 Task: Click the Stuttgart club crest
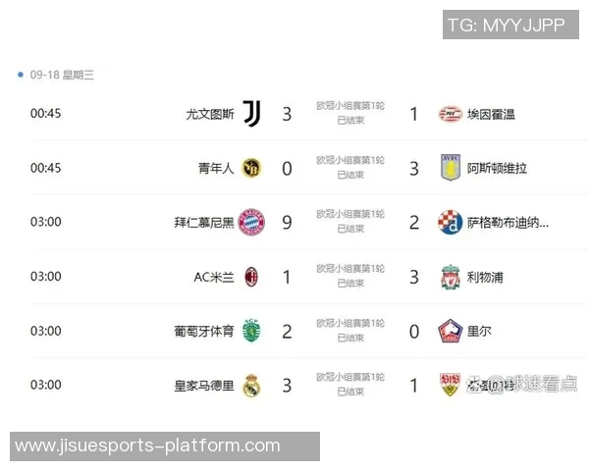point(450,385)
